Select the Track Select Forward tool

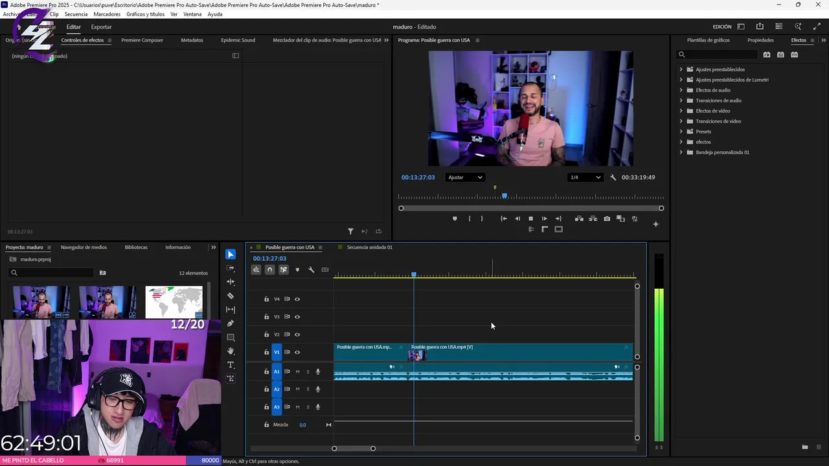click(231, 268)
